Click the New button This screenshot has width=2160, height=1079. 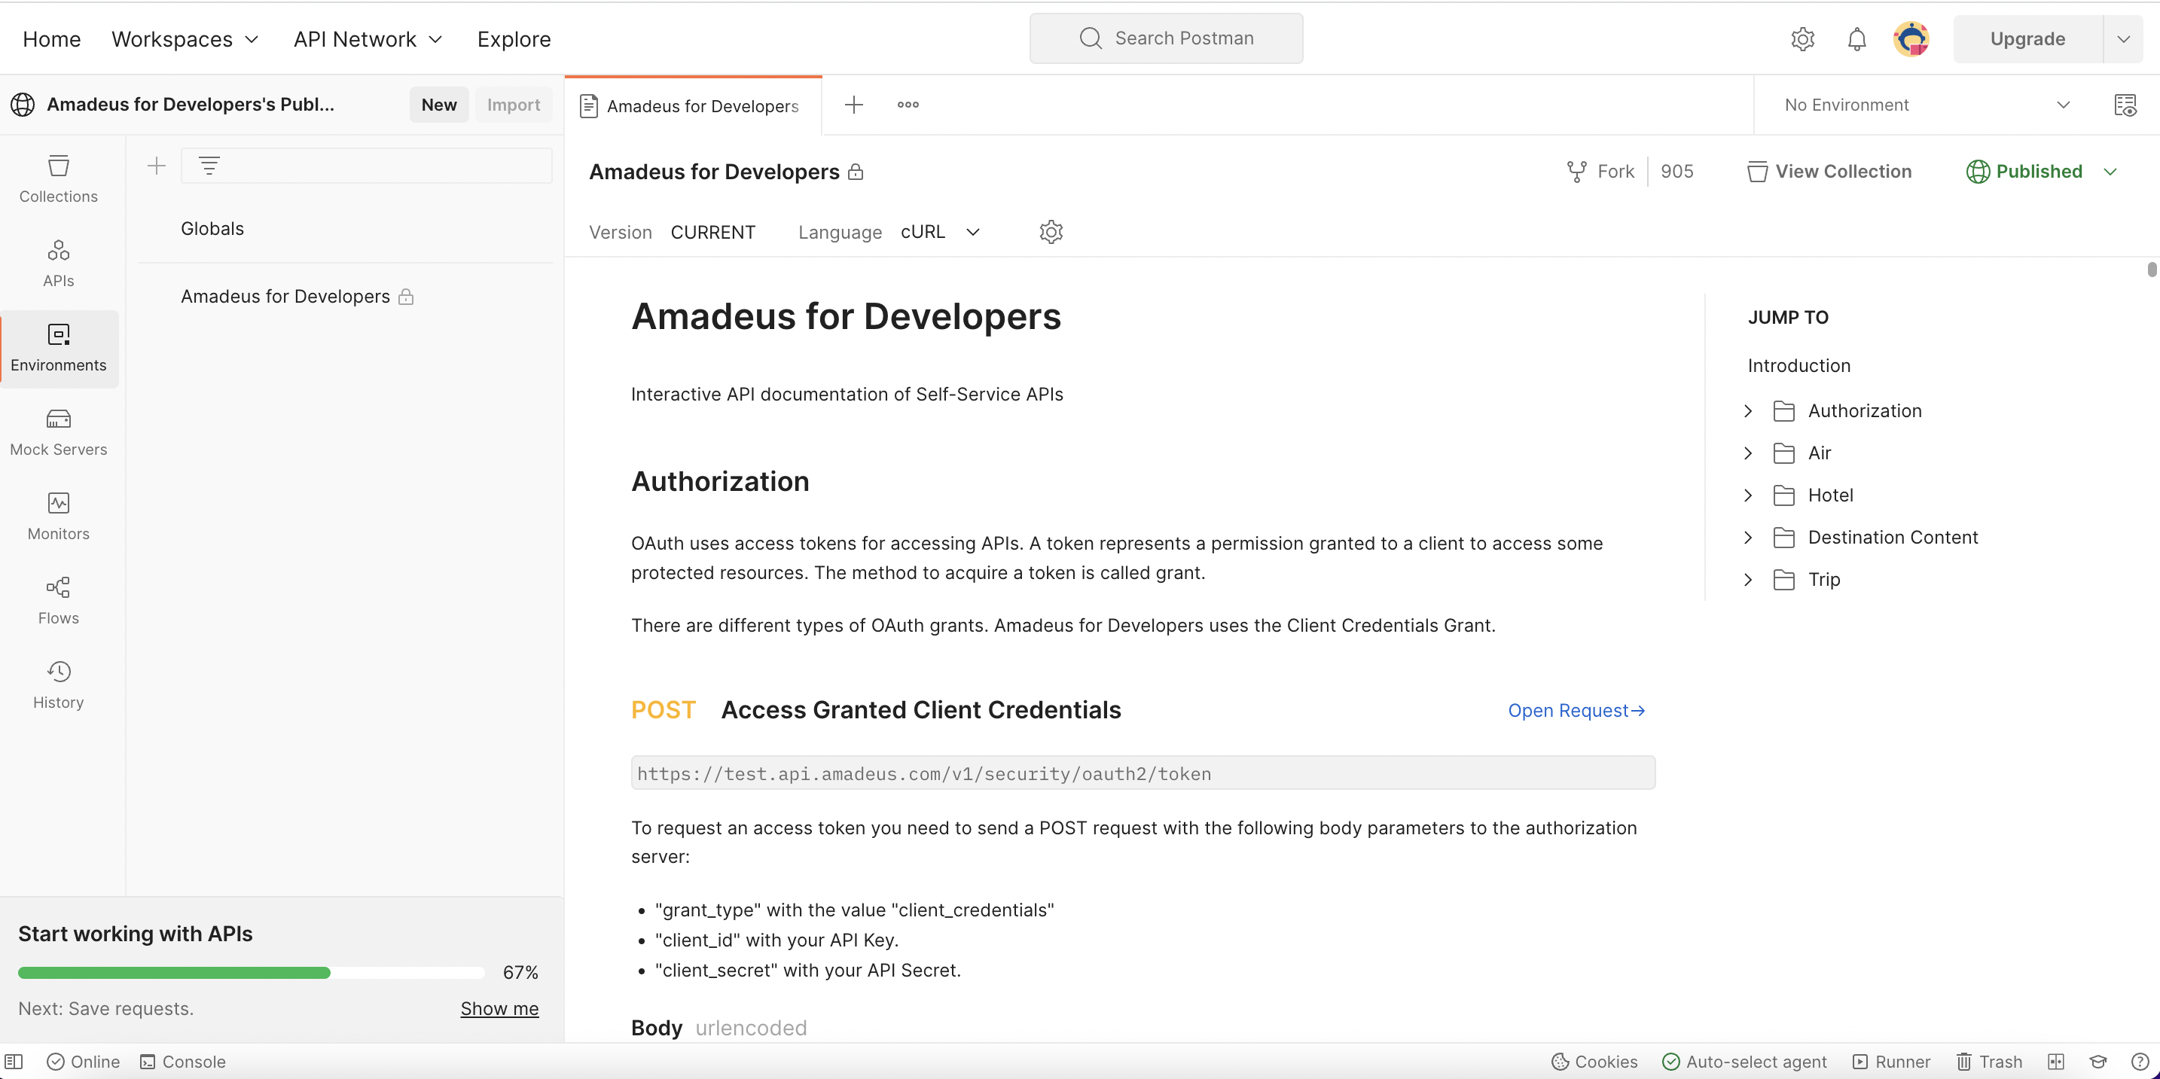(439, 105)
